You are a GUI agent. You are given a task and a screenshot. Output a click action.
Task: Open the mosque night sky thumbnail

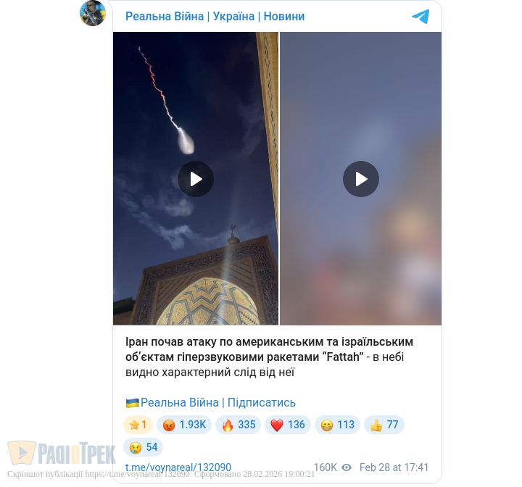pyautogui.click(x=196, y=178)
